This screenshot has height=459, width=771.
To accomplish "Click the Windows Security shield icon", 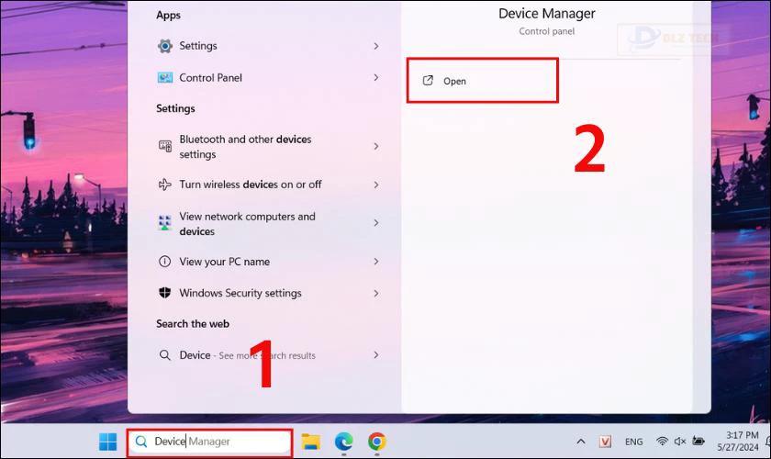I will [164, 293].
